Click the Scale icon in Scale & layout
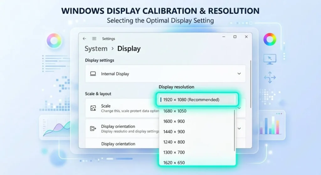The image size is (321, 175). pos(93,108)
